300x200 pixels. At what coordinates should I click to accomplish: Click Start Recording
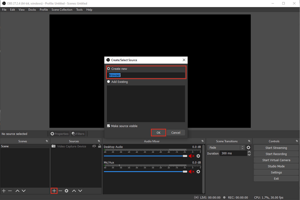click(276, 154)
